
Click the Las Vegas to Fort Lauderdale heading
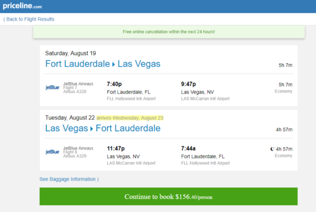tap(103, 128)
